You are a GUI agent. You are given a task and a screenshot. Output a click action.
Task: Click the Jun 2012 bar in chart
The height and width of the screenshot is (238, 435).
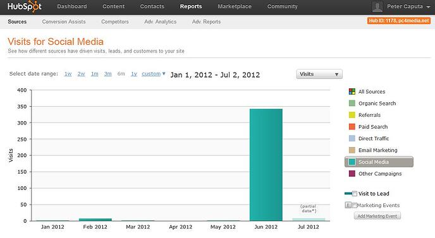(266, 165)
